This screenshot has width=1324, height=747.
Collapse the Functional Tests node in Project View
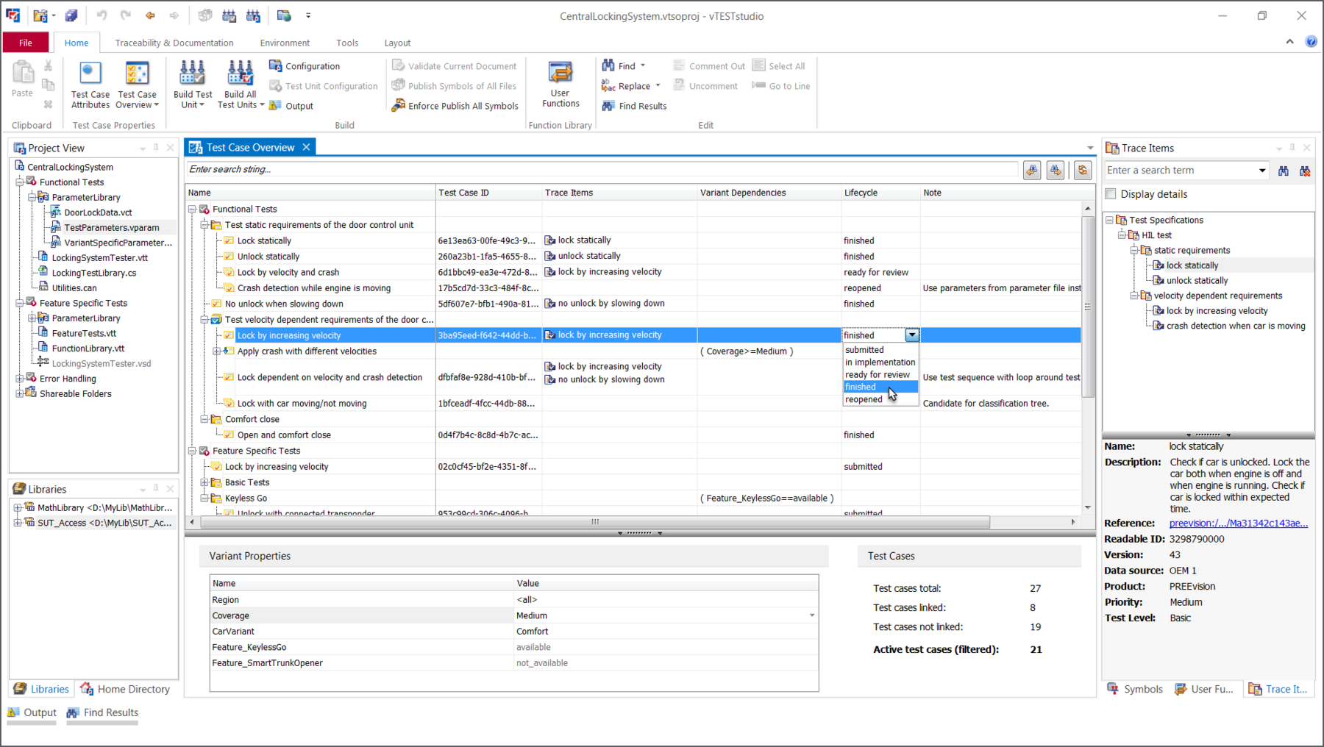point(20,182)
